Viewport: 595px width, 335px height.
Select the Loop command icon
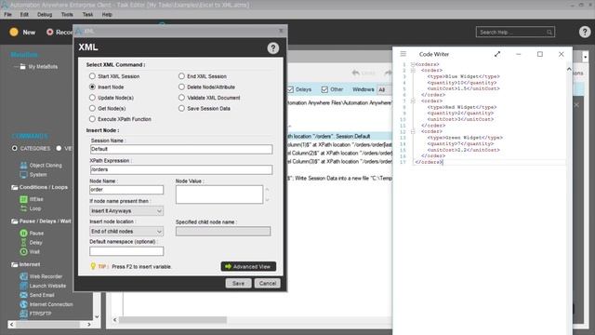click(x=23, y=208)
